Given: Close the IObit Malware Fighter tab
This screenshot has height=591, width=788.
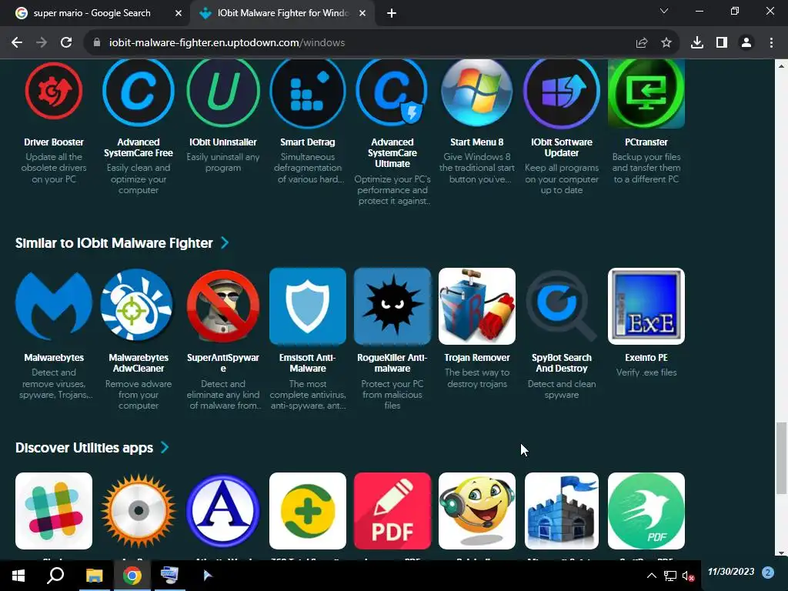Looking at the screenshot, I should [362, 13].
